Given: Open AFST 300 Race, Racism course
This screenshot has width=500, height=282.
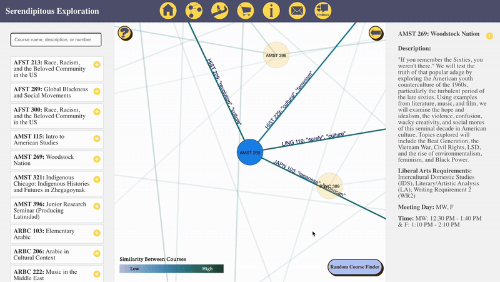Looking at the screenshot, I should tap(57, 116).
